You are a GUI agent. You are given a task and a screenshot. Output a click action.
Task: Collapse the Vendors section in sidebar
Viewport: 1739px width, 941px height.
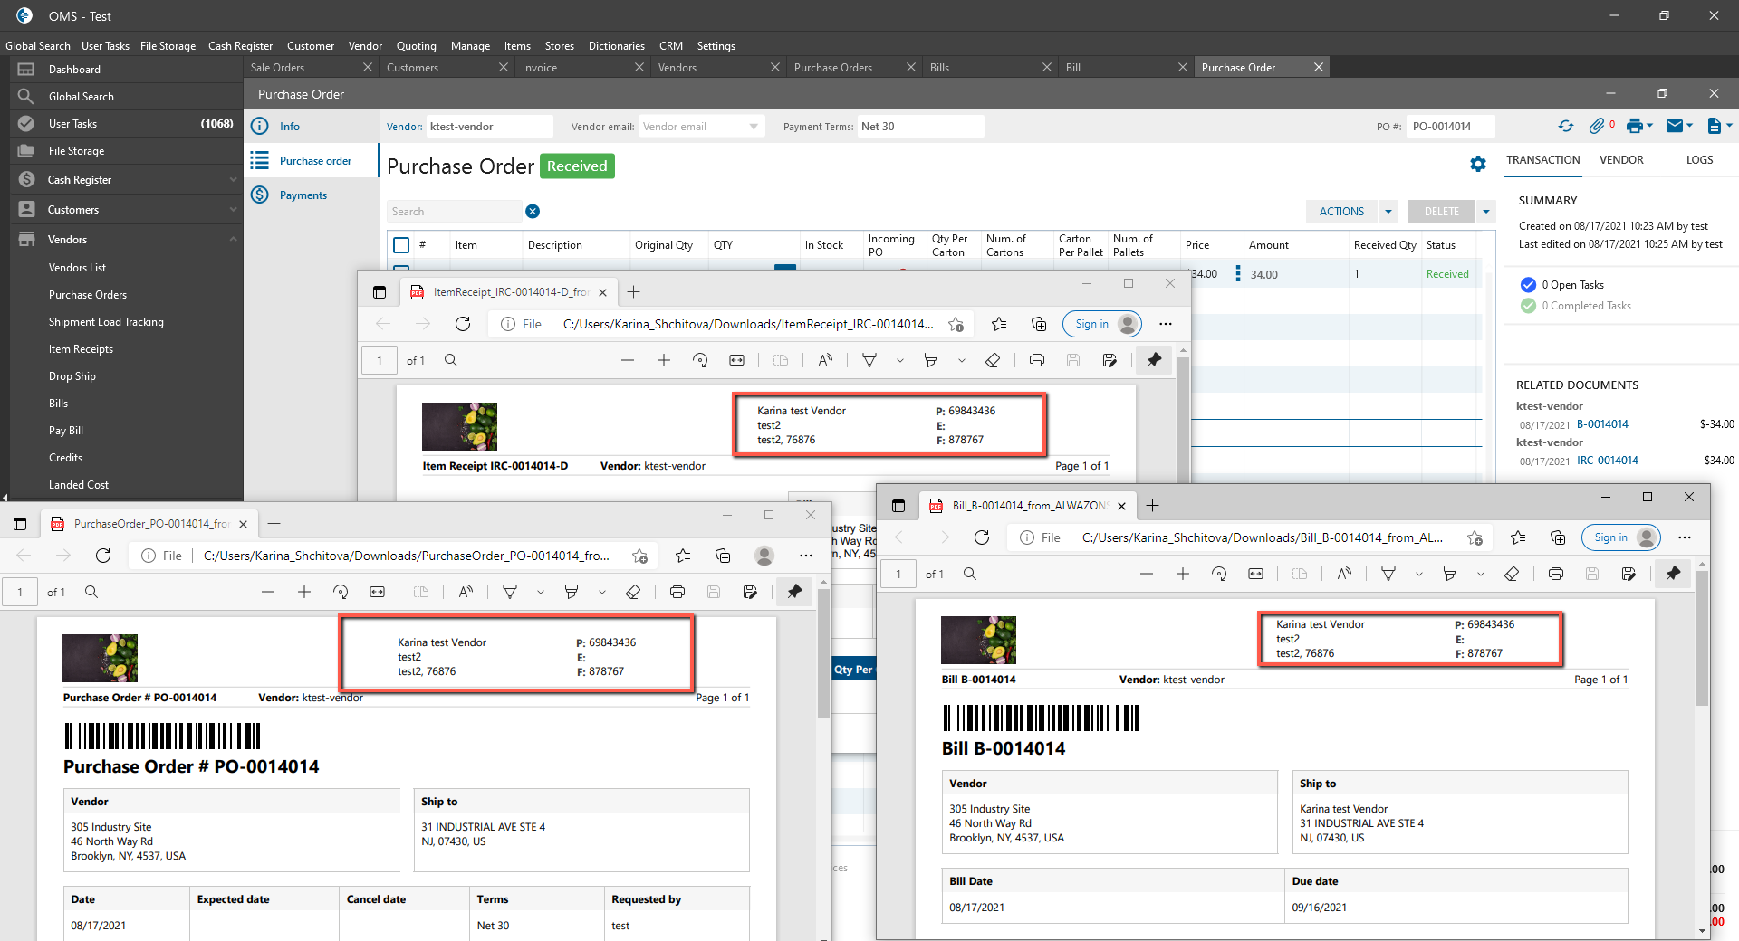pos(233,240)
